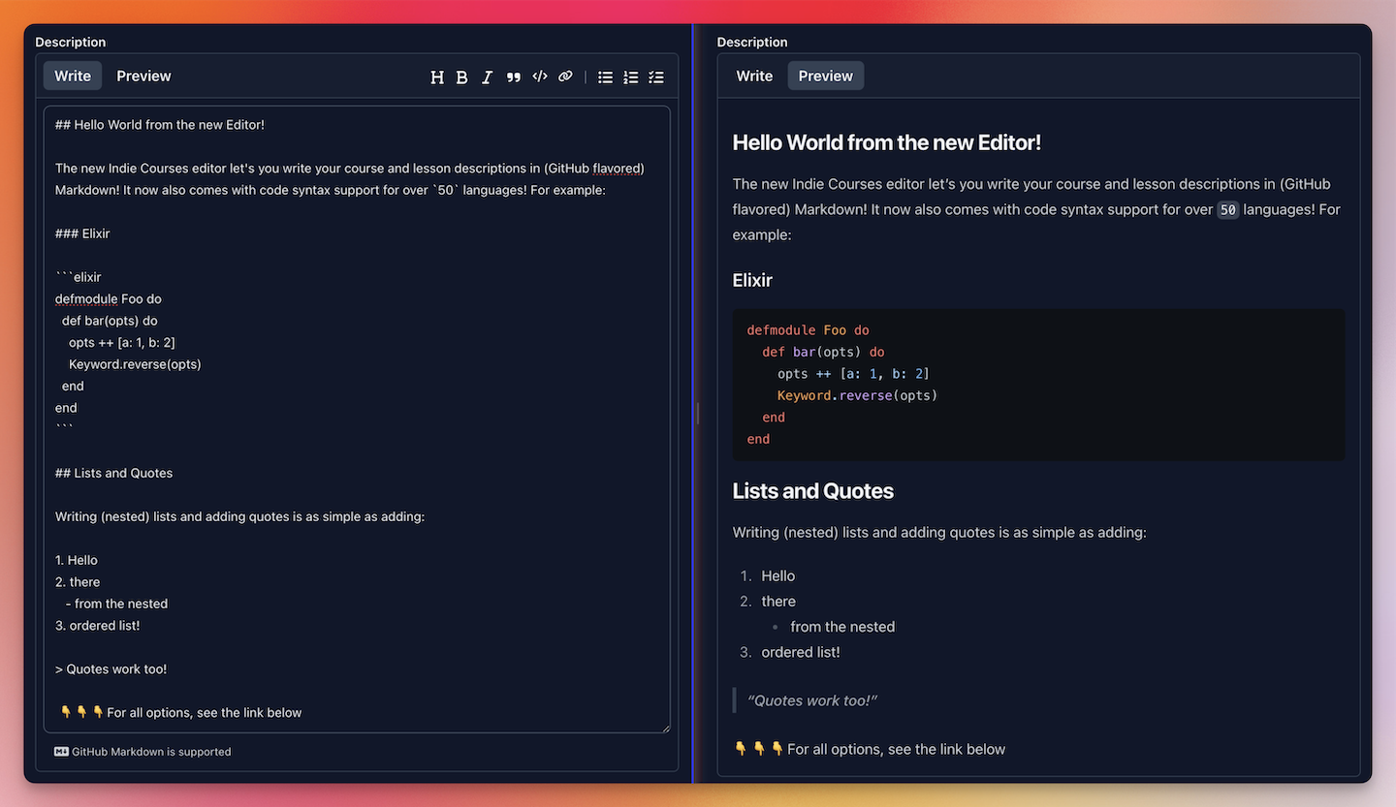
Task: Select the active Write tab on the left
Action: 72,76
